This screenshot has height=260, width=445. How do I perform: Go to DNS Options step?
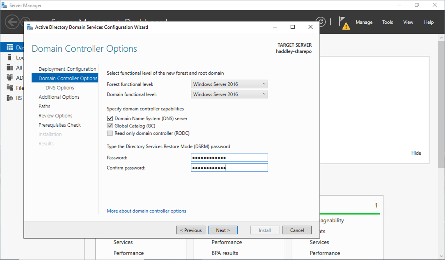click(60, 88)
